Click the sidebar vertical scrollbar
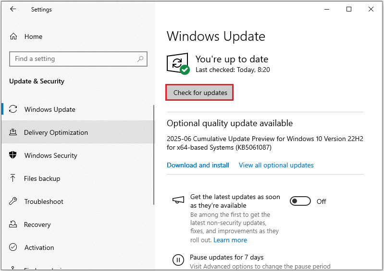 (154, 155)
